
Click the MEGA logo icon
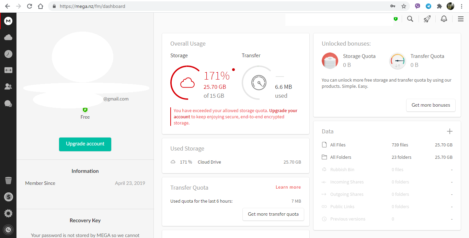coord(8,21)
